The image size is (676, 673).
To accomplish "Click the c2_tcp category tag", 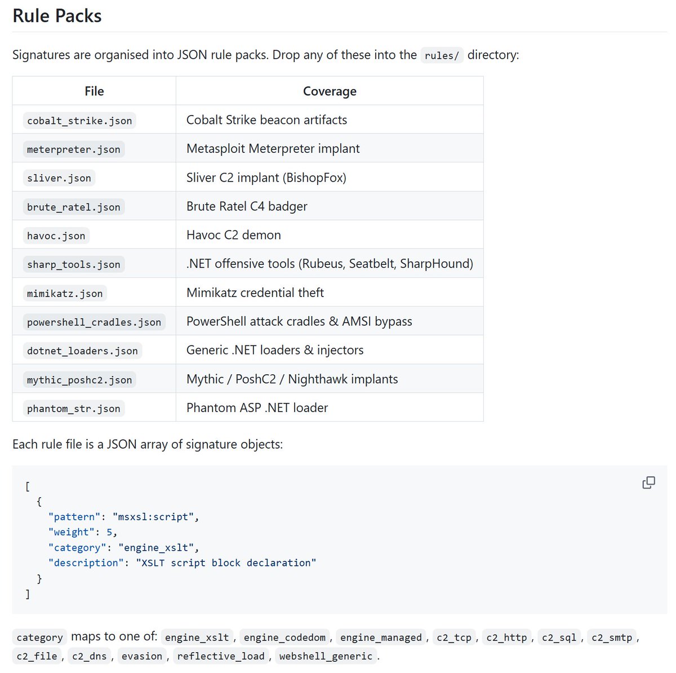I will (x=454, y=637).
